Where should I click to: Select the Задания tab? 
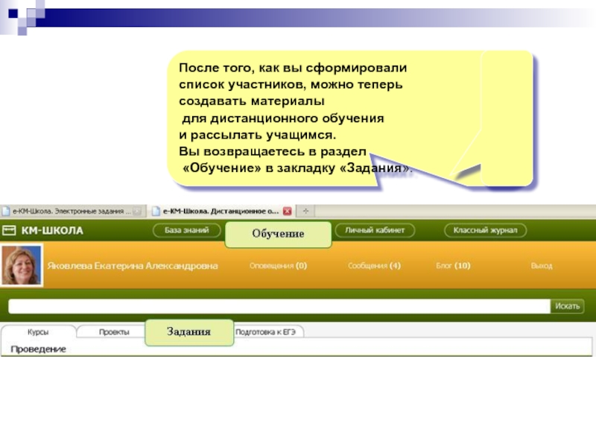point(189,332)
